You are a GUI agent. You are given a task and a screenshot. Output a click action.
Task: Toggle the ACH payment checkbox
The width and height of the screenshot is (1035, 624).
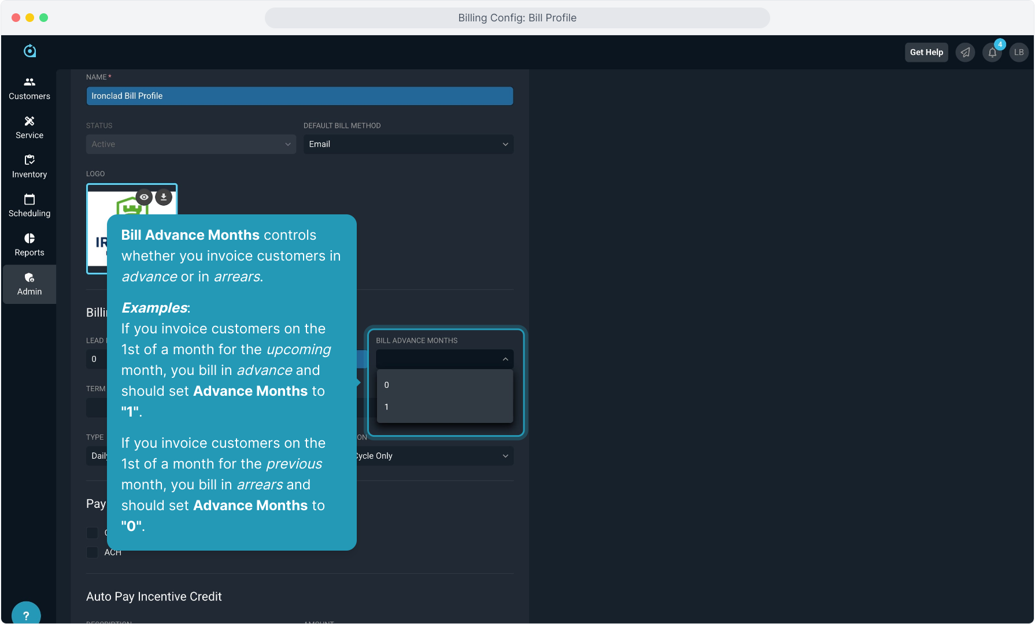click(92, 552)
